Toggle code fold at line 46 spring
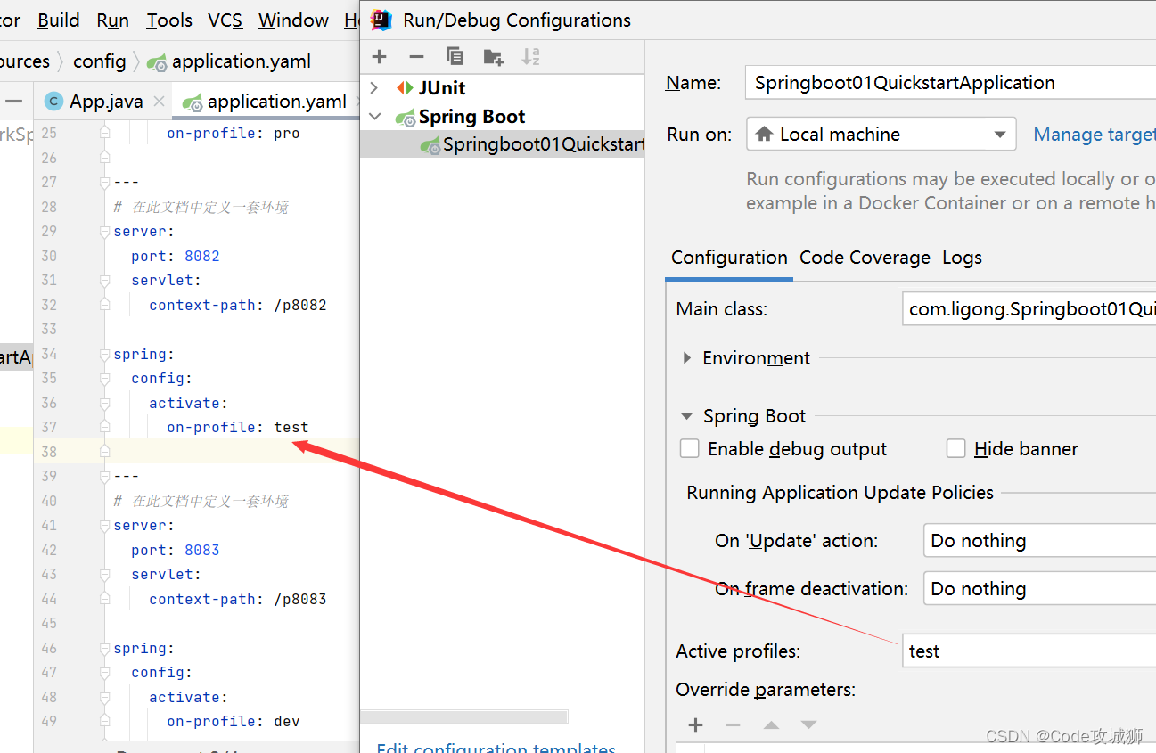The height and width of the screenshot is (753, 1156). click(x=105, y=648)
